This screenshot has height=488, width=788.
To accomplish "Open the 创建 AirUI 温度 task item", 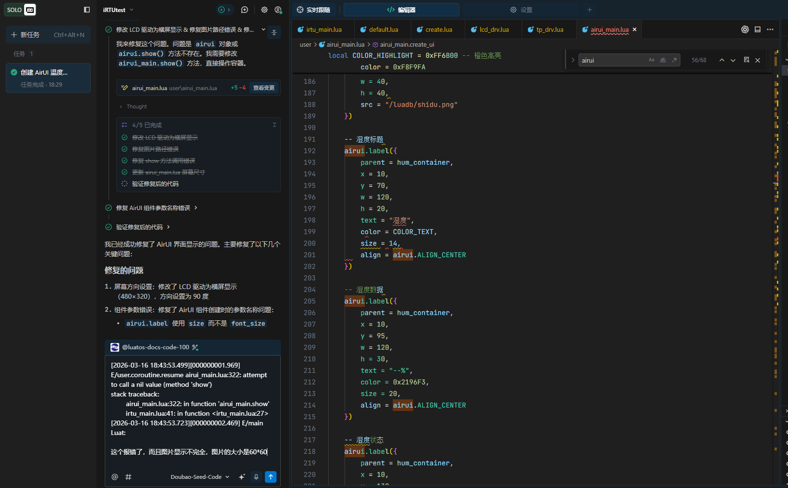I will click(48, 78).
